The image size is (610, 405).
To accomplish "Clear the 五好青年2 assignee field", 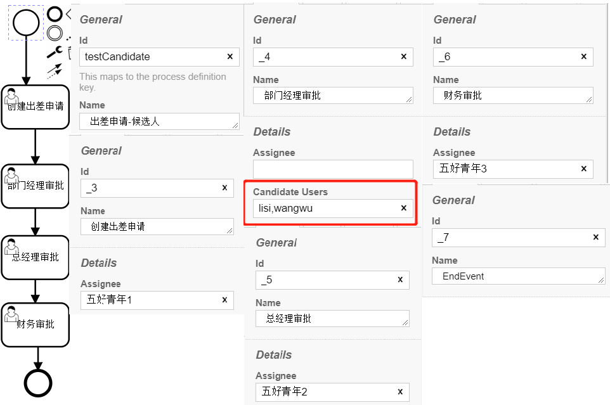I will 400,392.
